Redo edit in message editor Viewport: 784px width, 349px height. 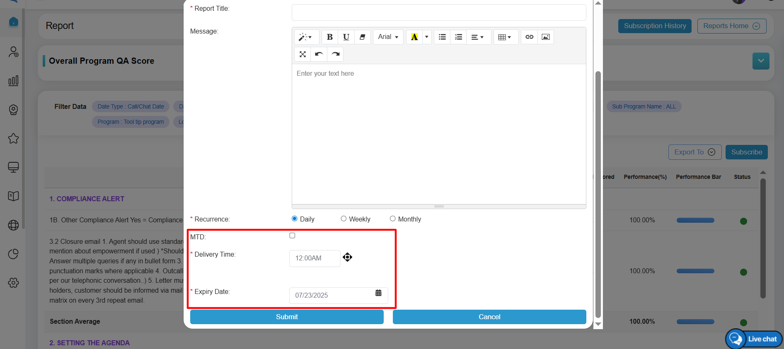tap(335, 54)
